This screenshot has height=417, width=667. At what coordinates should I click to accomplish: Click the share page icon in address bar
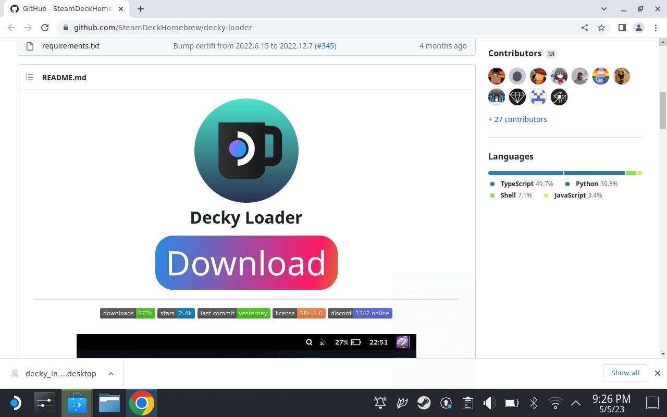(585, 28)
